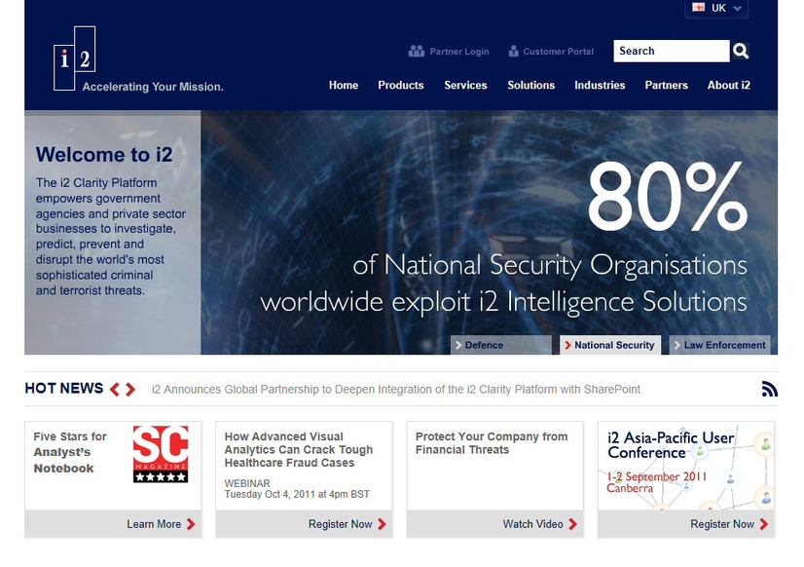804x567 pixels.
Task: Click the UK flag icon
Action: (698, 7)
